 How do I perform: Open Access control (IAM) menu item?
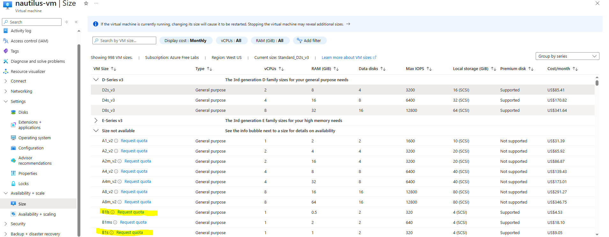29,41
